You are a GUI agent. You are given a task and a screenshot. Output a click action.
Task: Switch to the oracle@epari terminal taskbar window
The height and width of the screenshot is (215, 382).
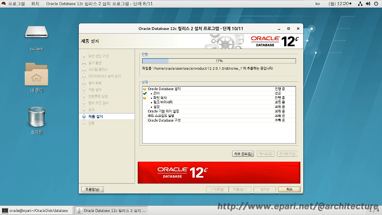(37, 211)
